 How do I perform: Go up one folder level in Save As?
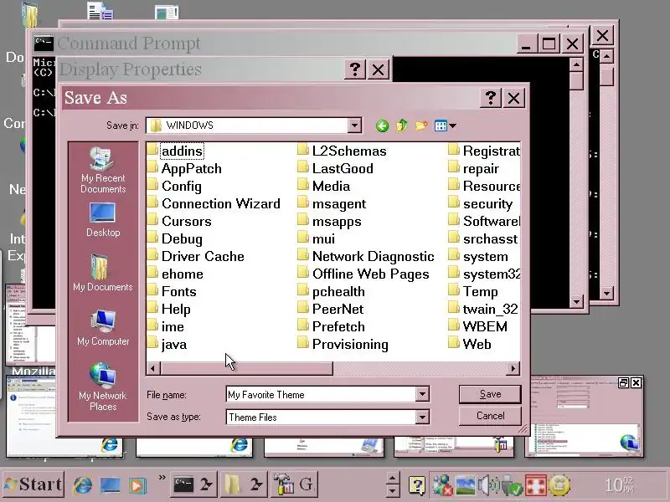click(x=402, y=125)
